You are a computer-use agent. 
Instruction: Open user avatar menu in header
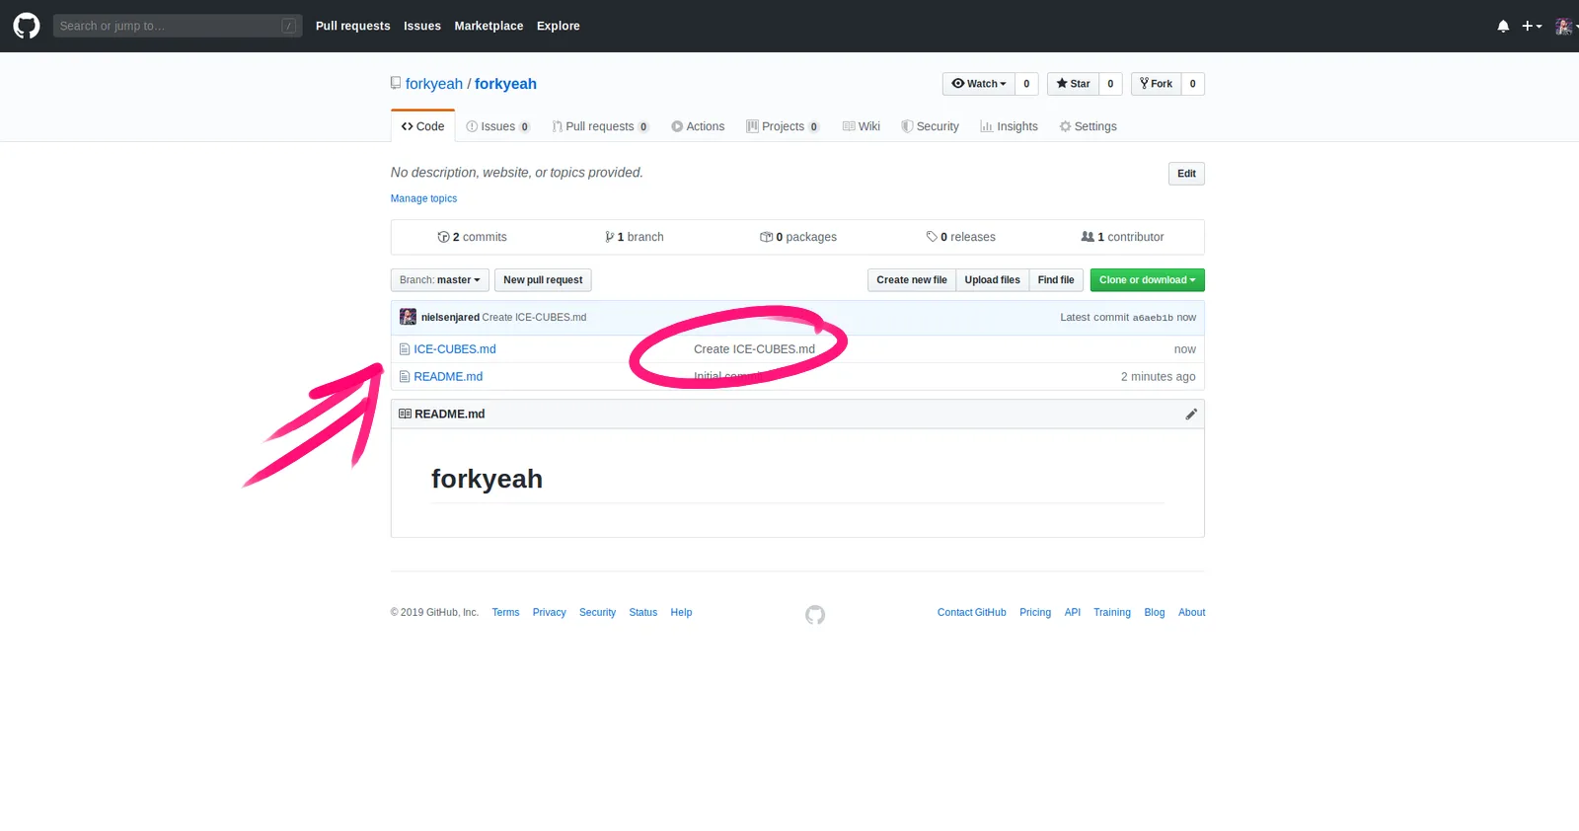coord(1565,27)
